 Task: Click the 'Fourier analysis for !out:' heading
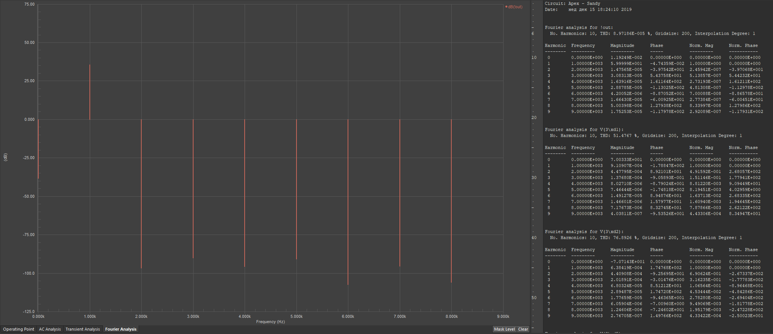coord(579,27)
